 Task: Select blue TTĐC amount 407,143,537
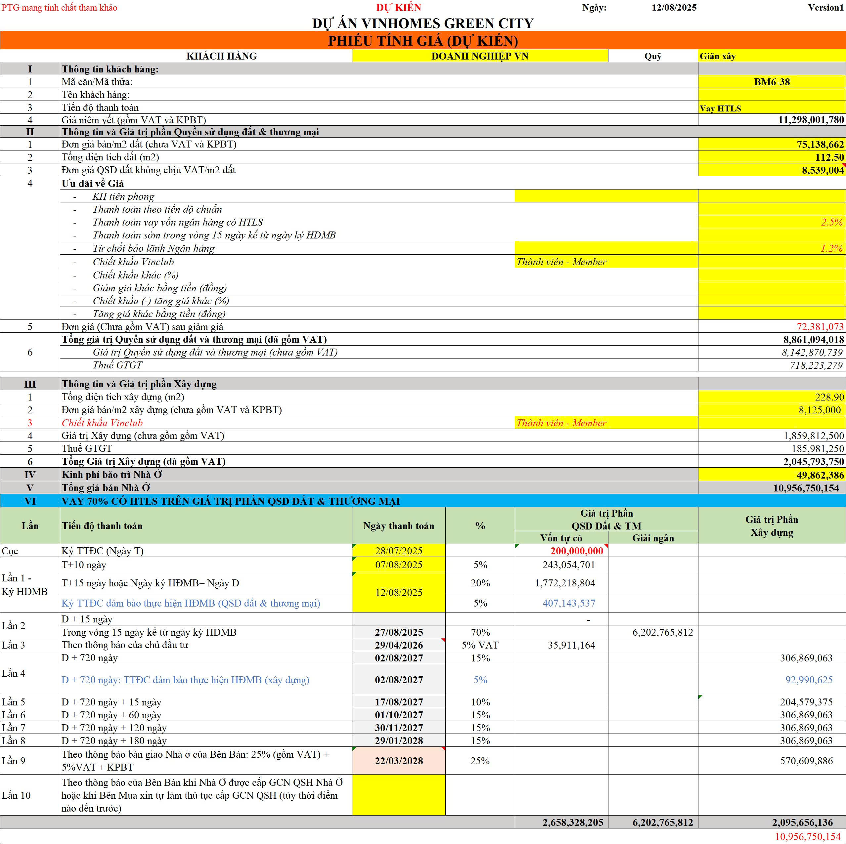(568, 603)
